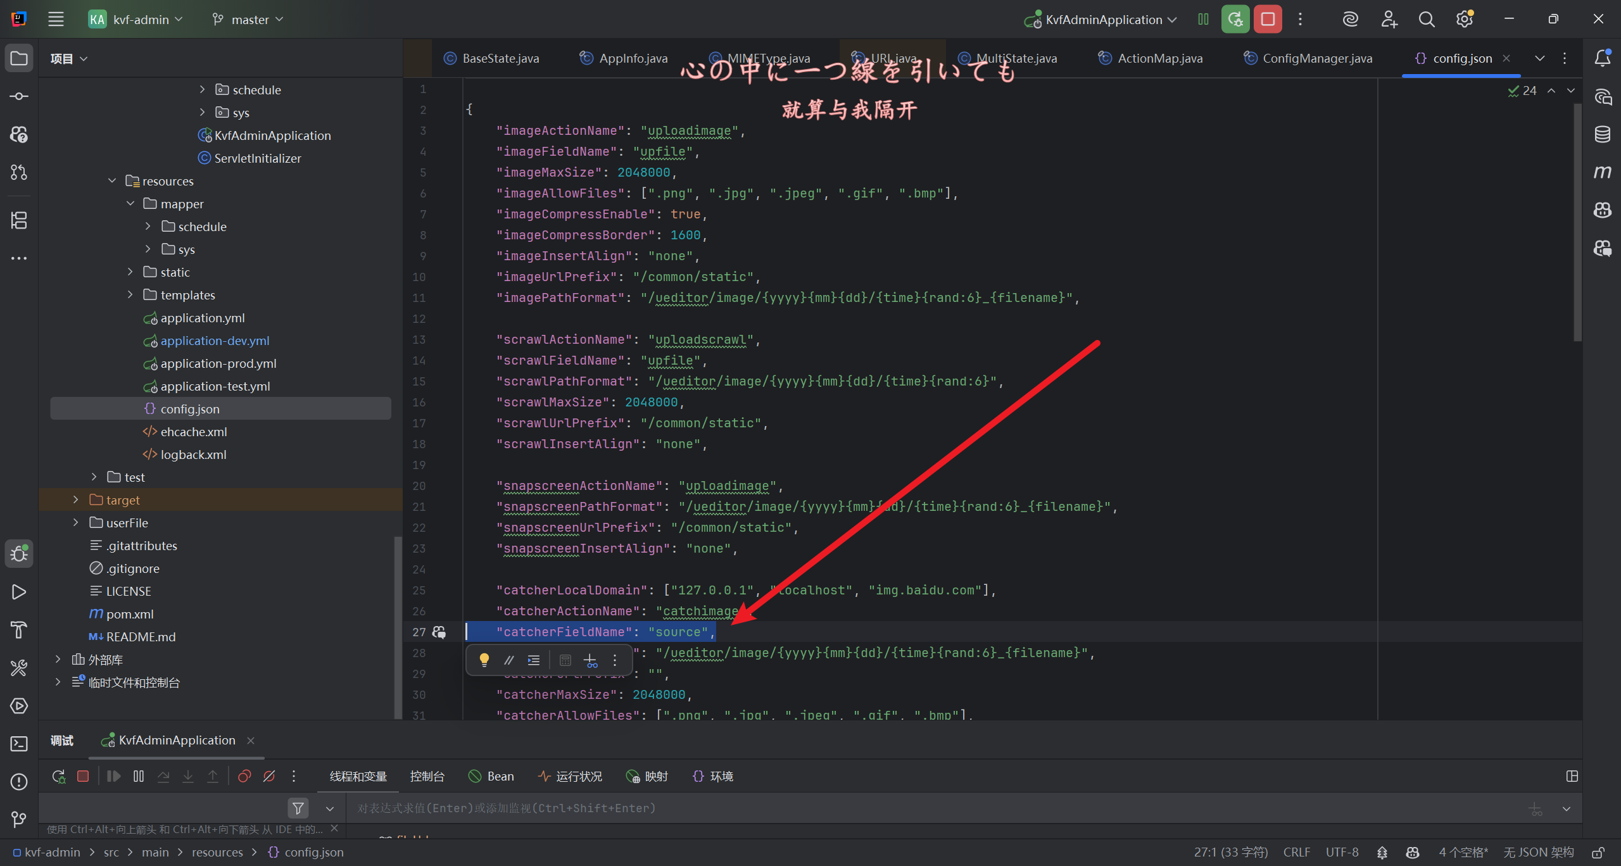
Task: Expand the target folder
Action: pos(75,499)
